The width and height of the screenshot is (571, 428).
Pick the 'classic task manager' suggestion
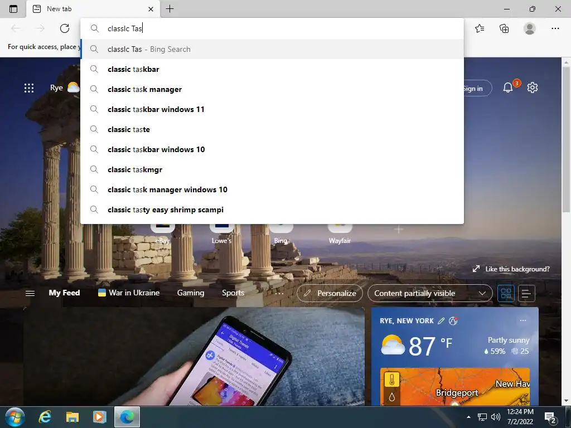[x=272, y=89]
